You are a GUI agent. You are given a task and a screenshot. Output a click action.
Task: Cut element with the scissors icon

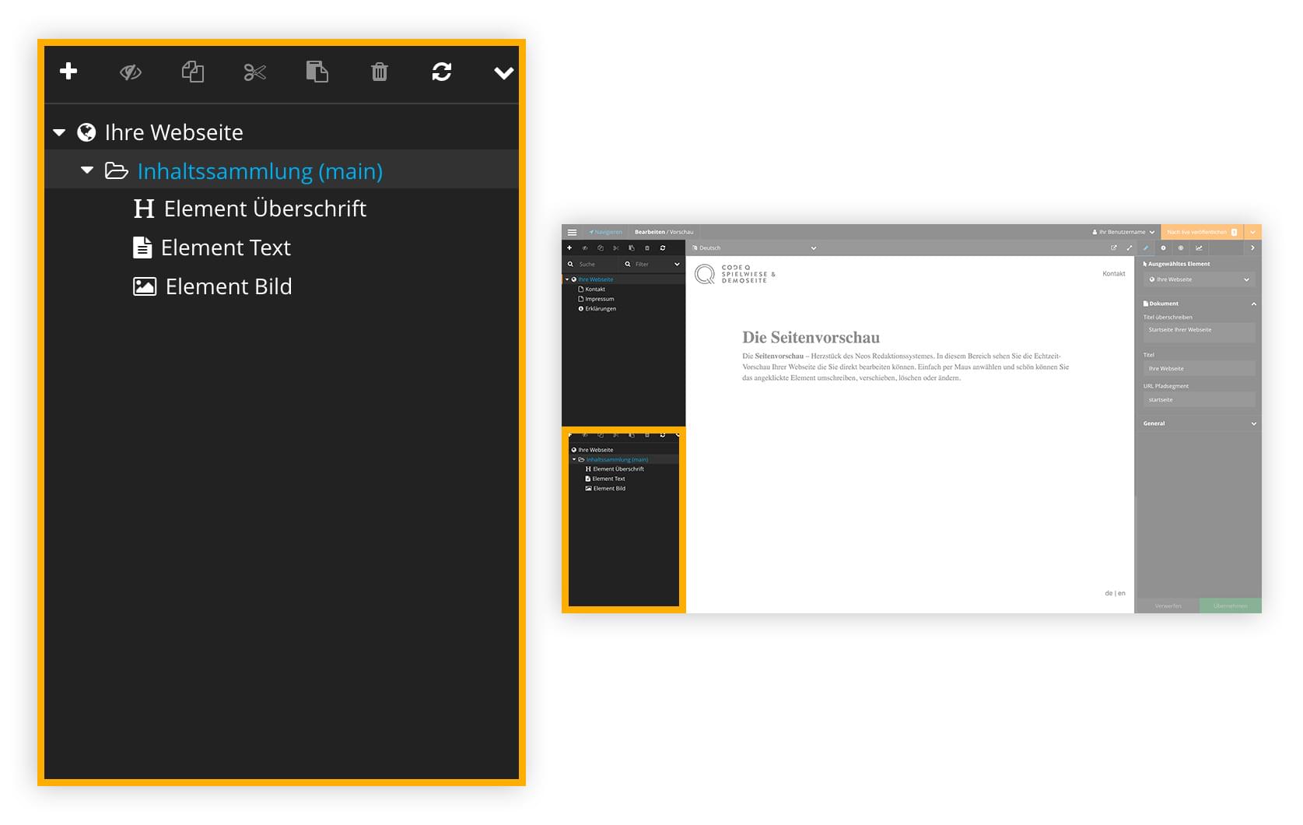coord(254,72)
